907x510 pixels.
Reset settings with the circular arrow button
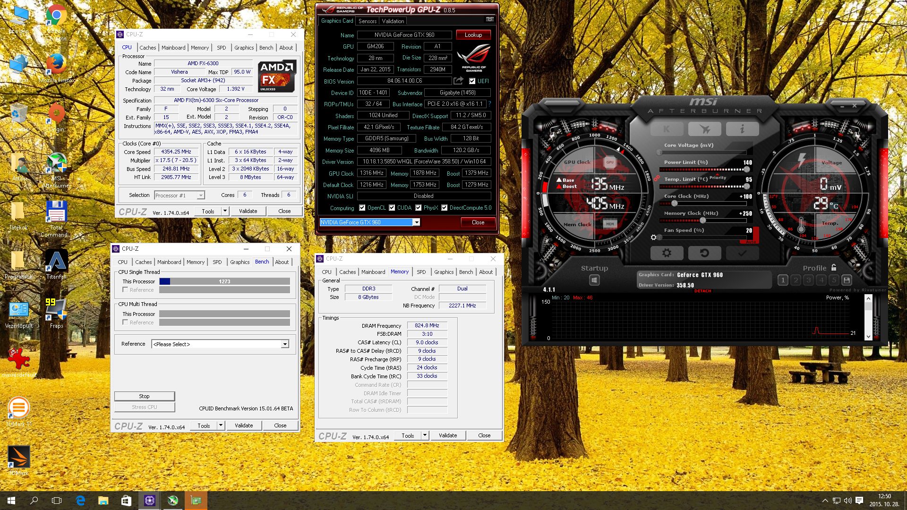click(704, 253)
